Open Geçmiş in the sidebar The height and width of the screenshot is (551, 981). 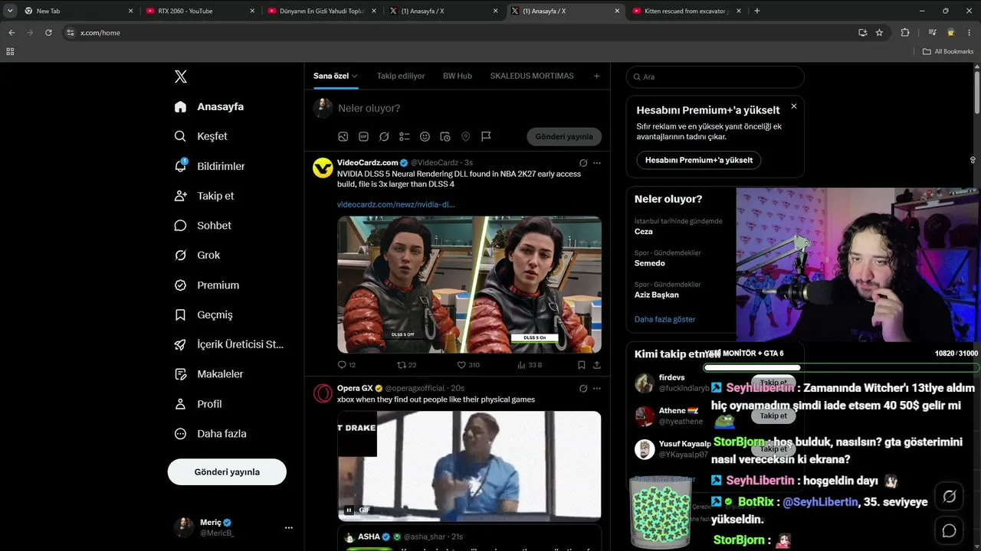tap(204, 315)
